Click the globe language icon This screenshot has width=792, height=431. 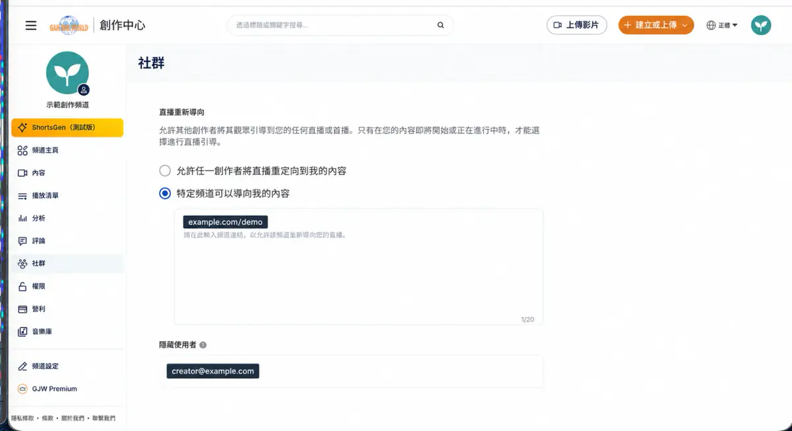(x=711, y=25)
